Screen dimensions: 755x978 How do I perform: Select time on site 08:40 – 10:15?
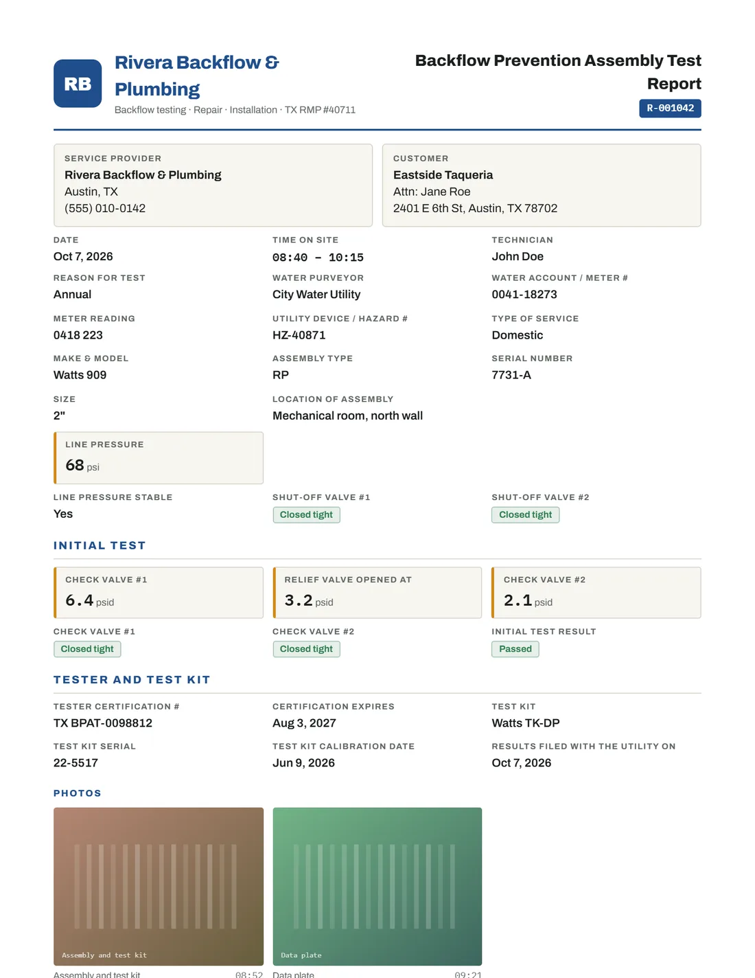[x=318, y=258]
